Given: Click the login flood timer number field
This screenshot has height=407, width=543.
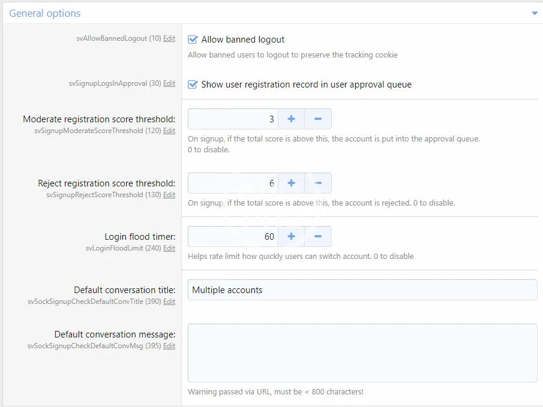Looking at the screenshot, I should (x=233, y=236).
